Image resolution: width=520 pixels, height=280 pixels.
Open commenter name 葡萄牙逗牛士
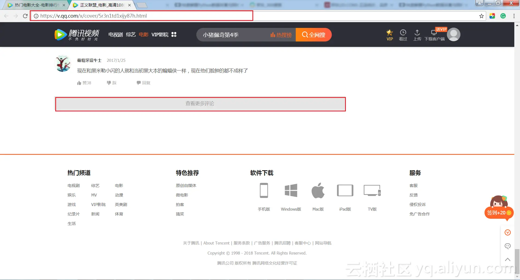point(89,60)
